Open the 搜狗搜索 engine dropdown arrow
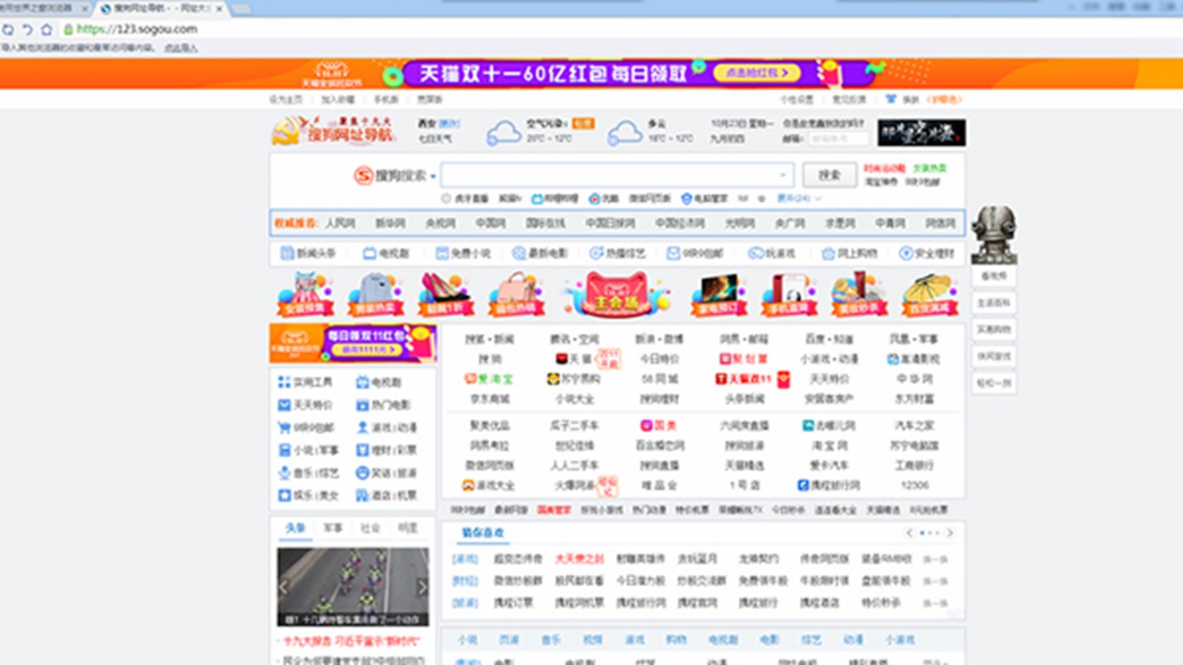 pos(433,177)
